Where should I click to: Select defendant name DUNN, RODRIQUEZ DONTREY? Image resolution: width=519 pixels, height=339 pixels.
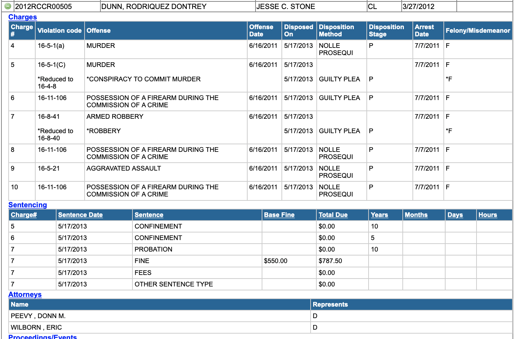pos(154,6)
